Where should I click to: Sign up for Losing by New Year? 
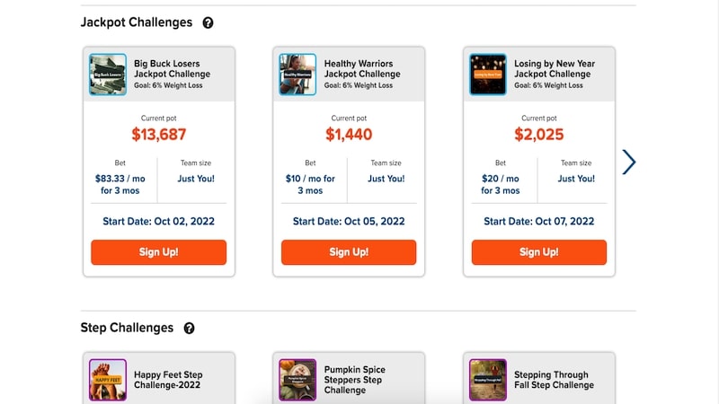click(539, 252)
